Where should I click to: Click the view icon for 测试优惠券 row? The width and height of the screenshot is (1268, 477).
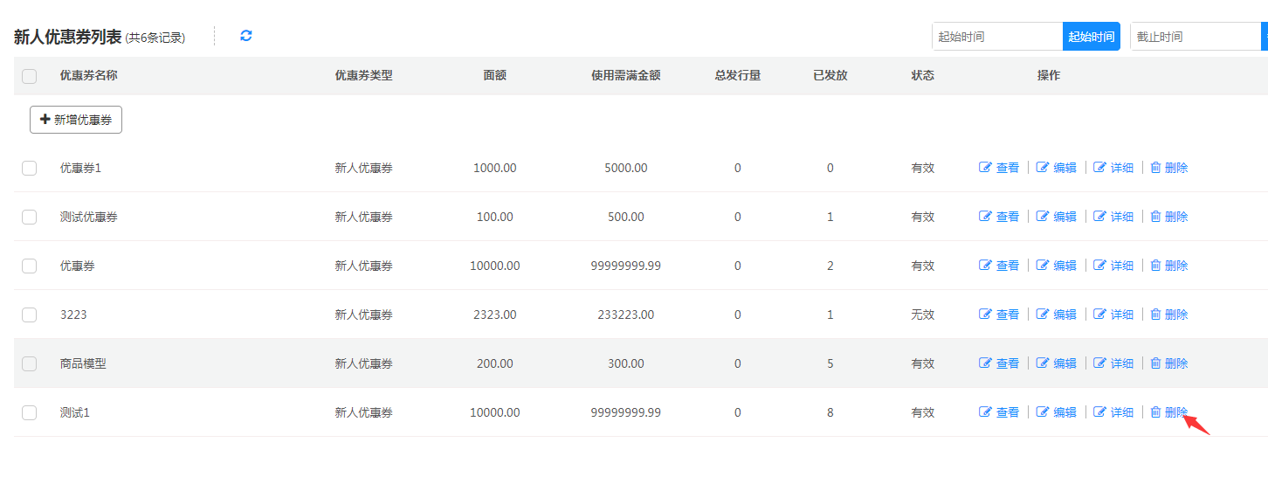click(985, 217)
